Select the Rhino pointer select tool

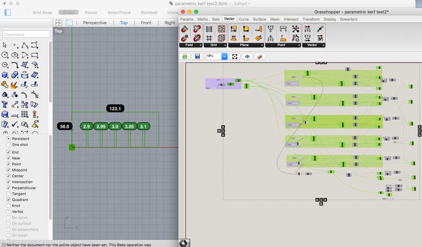[5, 45]
